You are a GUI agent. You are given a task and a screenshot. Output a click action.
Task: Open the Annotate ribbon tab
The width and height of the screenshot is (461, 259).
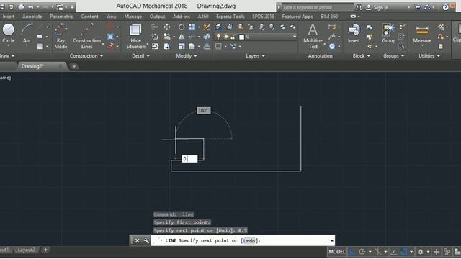tap(32, 17)
